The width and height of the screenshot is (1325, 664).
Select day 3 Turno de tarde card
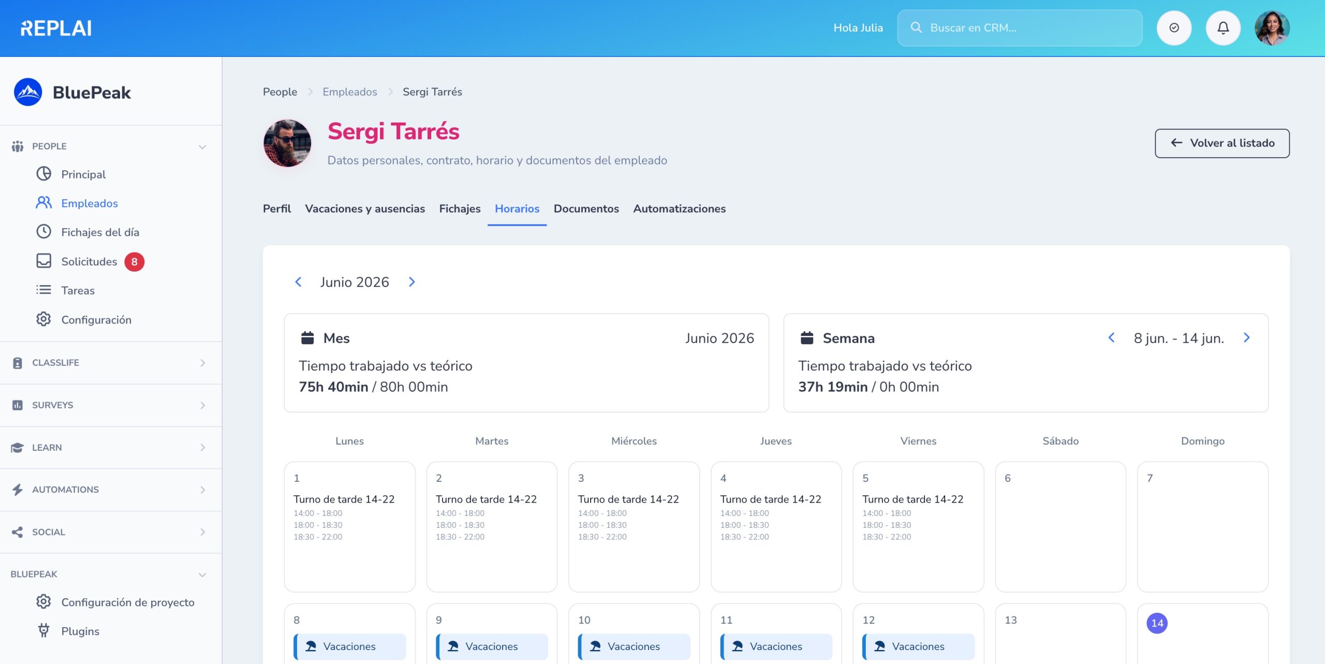634,527
